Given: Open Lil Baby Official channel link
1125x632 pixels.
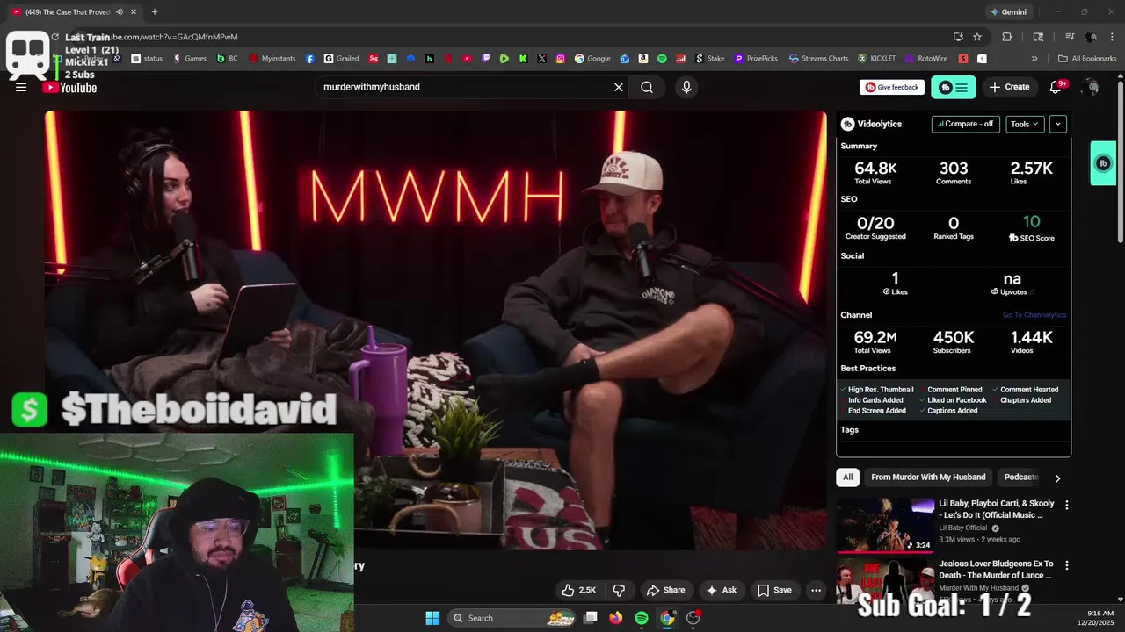Looking at the screenshot, I should coord(963,528).
